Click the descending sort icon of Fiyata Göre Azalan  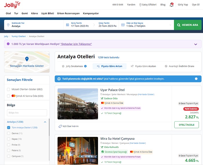[x=132, y=66]
